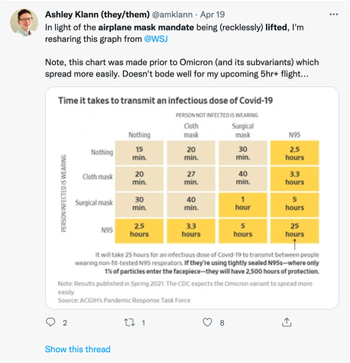Viewport: 350px width, 363px height.
Task: Click the reply count 2
Action: click(x=65, y=323)
